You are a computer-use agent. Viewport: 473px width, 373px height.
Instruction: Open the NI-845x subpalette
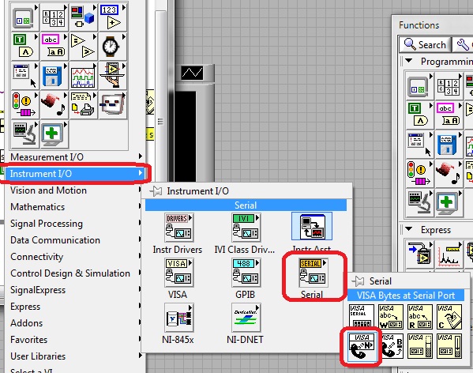click(178, 318)
